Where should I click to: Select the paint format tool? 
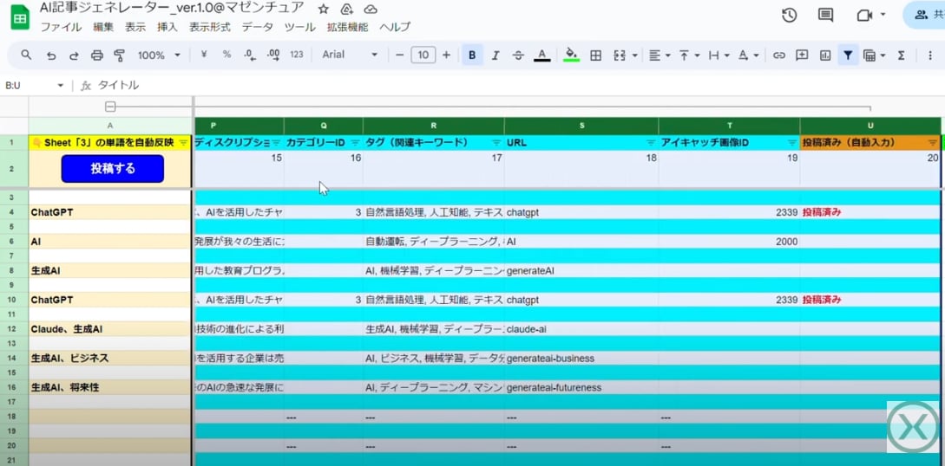[120, 55]
